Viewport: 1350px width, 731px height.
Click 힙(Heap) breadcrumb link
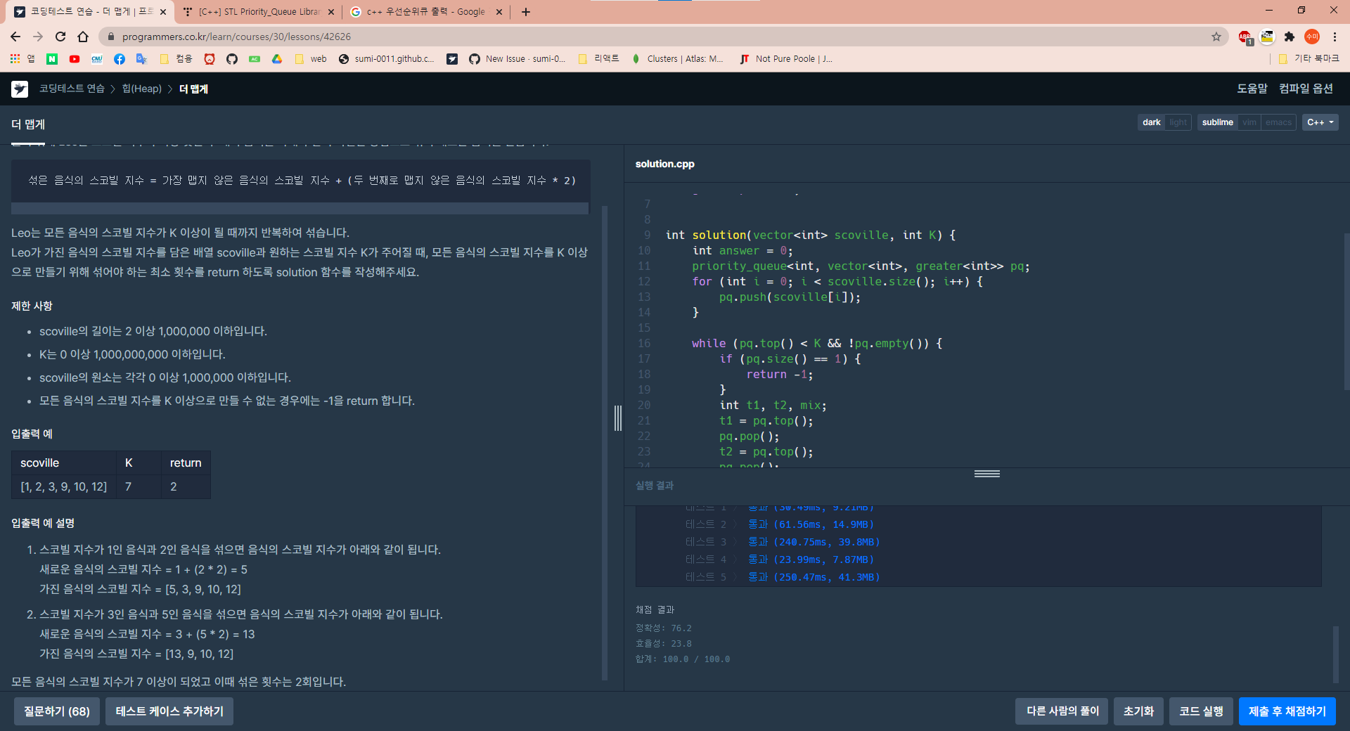(142, 89)
